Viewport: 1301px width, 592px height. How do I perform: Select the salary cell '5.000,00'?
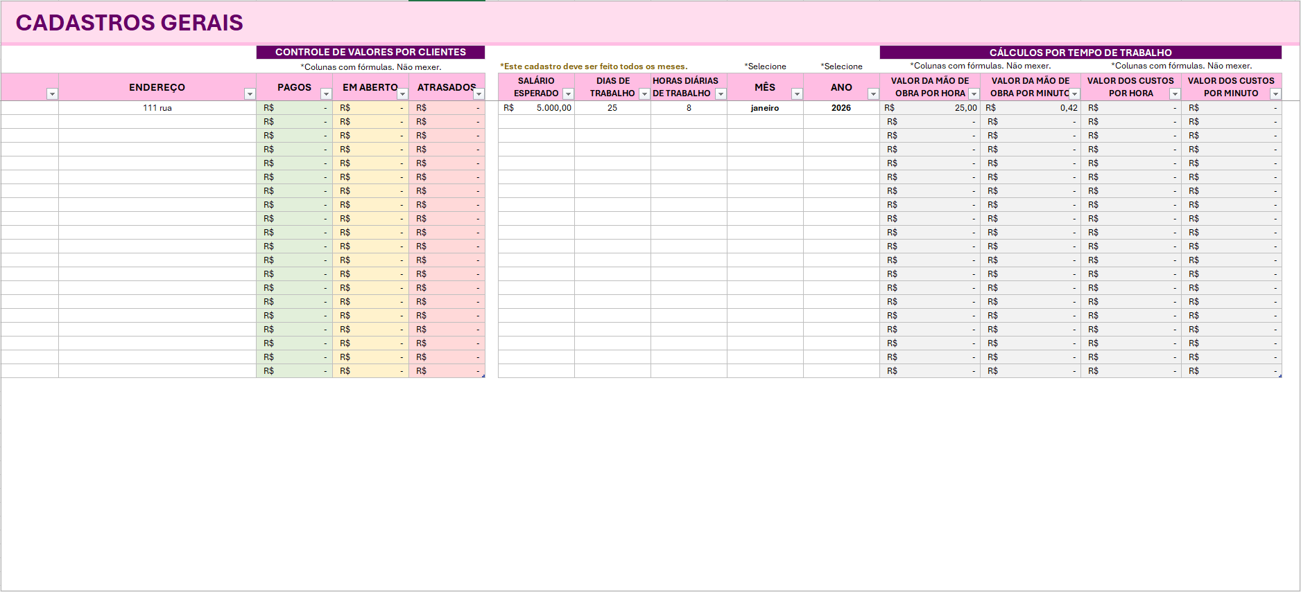(x=536, y=108)
